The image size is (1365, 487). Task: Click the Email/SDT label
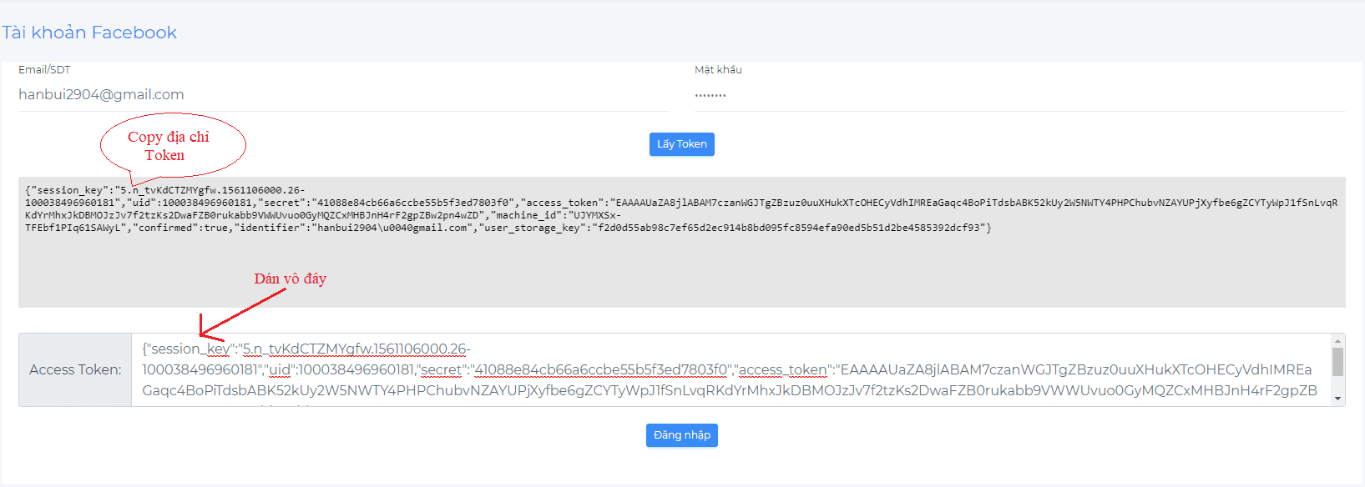point(44,70)
